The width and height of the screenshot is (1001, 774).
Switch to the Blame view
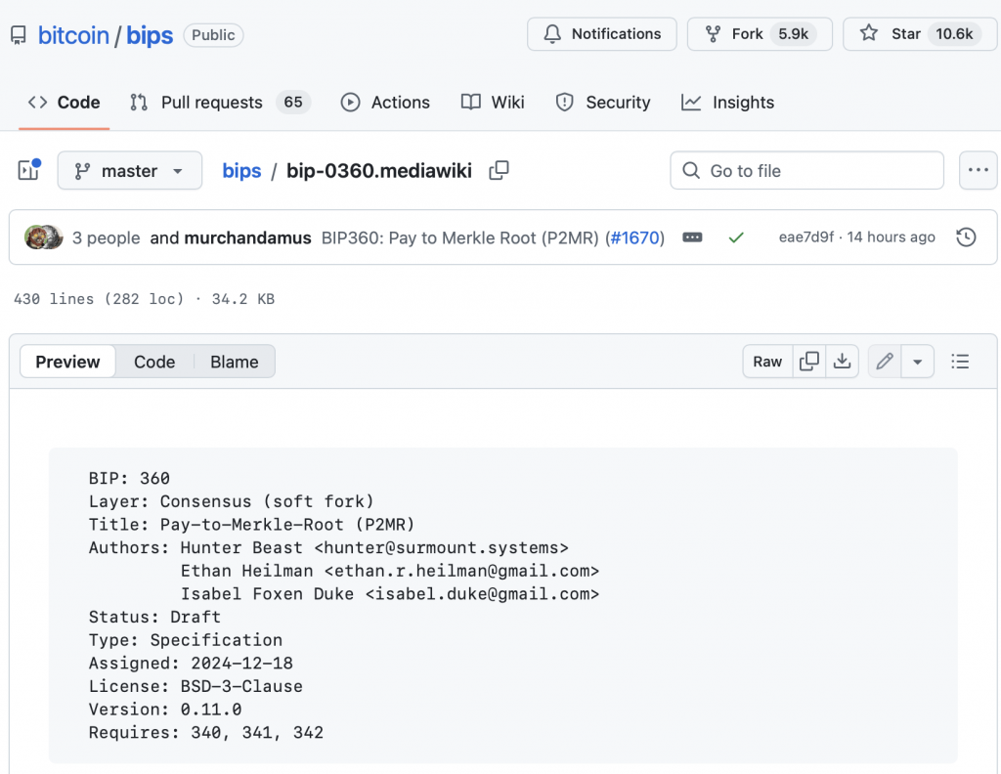click(x=235, y=362)
